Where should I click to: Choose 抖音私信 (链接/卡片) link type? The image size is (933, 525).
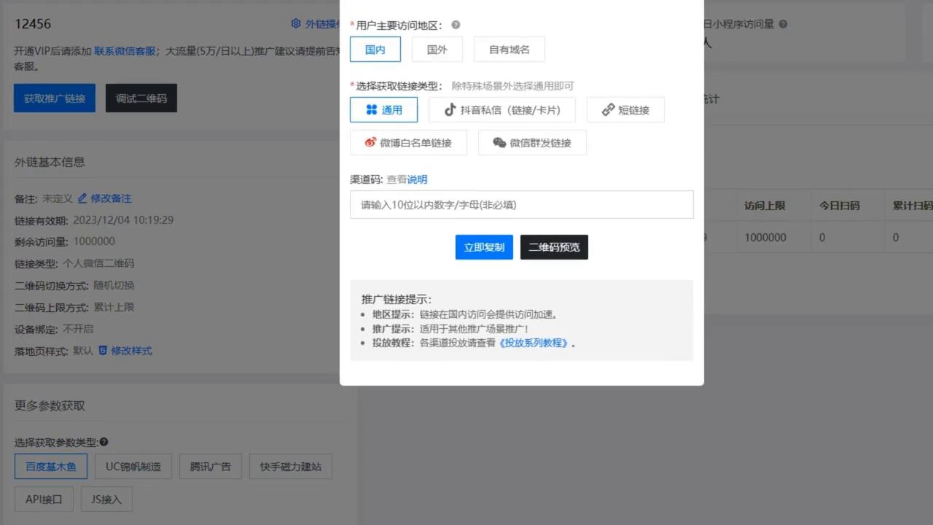tap(502, 110)
